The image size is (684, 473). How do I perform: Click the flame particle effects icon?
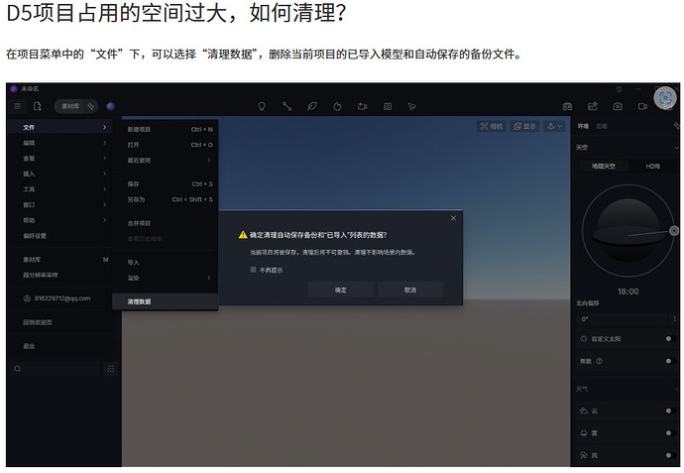point(337,106)
